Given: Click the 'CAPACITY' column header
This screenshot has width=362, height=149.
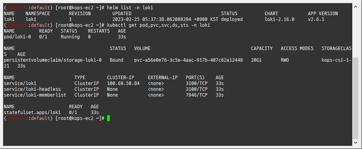Looking at the screenshot, I should coord(262,49).
